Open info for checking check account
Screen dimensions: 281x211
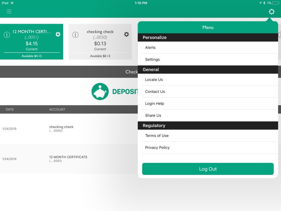point(75,35)
